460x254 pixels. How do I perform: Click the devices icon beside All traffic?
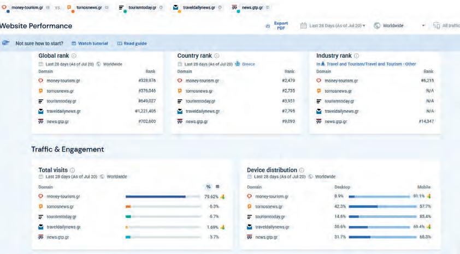[x=437, y=26]
